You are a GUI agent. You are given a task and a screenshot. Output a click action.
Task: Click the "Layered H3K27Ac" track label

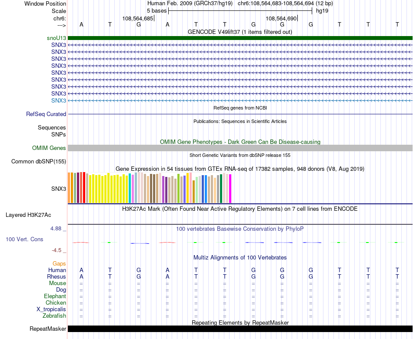(28, 215)
